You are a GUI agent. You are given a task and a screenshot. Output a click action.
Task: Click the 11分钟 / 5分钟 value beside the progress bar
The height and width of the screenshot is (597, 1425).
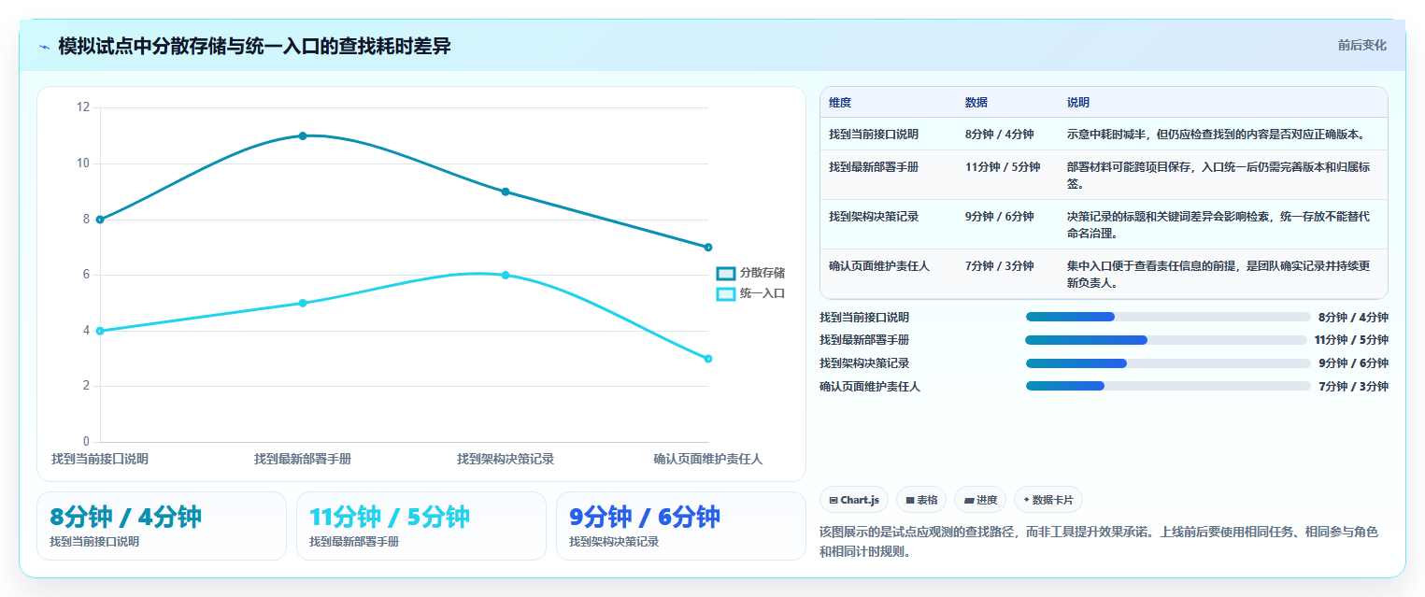click(1351, 340)
